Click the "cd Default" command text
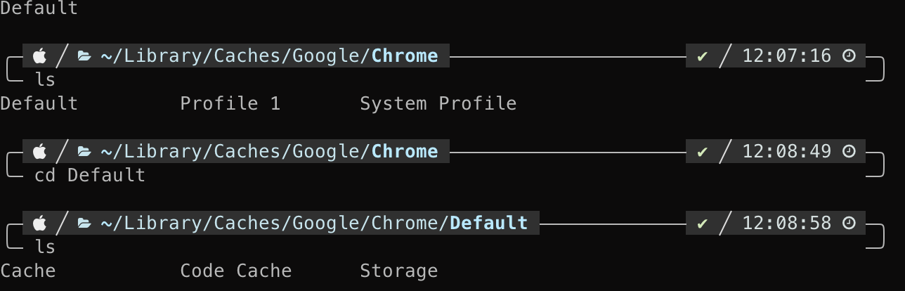This screenshot has width=905, height=291. (x=90, y=175)
